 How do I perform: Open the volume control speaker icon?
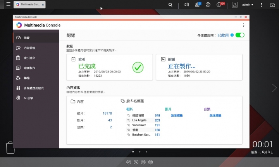(186, 5)
